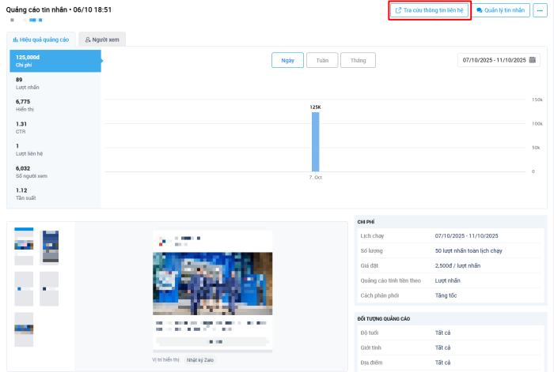Select the Chi phí 125,000đ metric
Viewport: 554px width, 372px height.
55,60
